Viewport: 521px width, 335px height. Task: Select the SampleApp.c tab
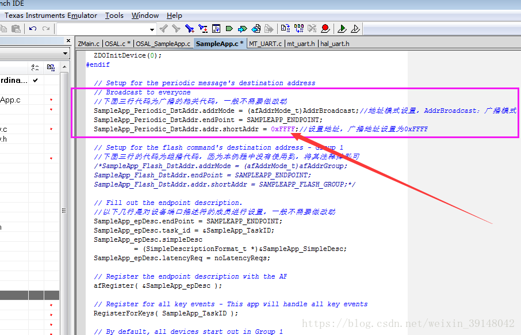[220, 44]
